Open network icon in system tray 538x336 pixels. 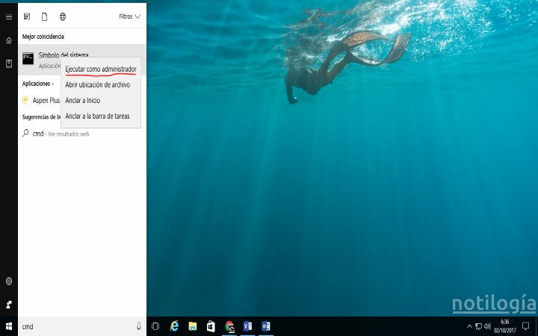478,326
